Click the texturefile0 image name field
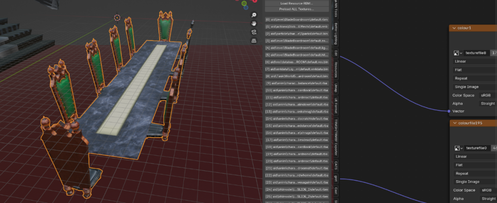 (477, 148)
